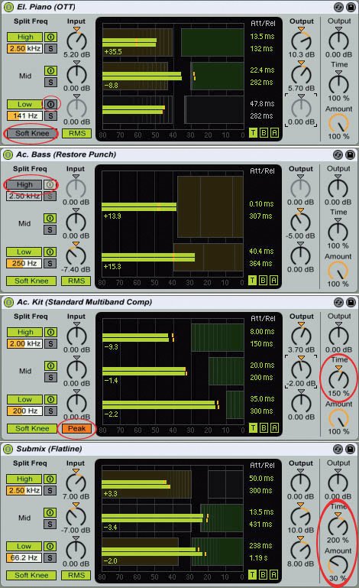Viewport: 359px width, 588px height.
Task: Select T view button in El. Piano display
Action: 254,133
